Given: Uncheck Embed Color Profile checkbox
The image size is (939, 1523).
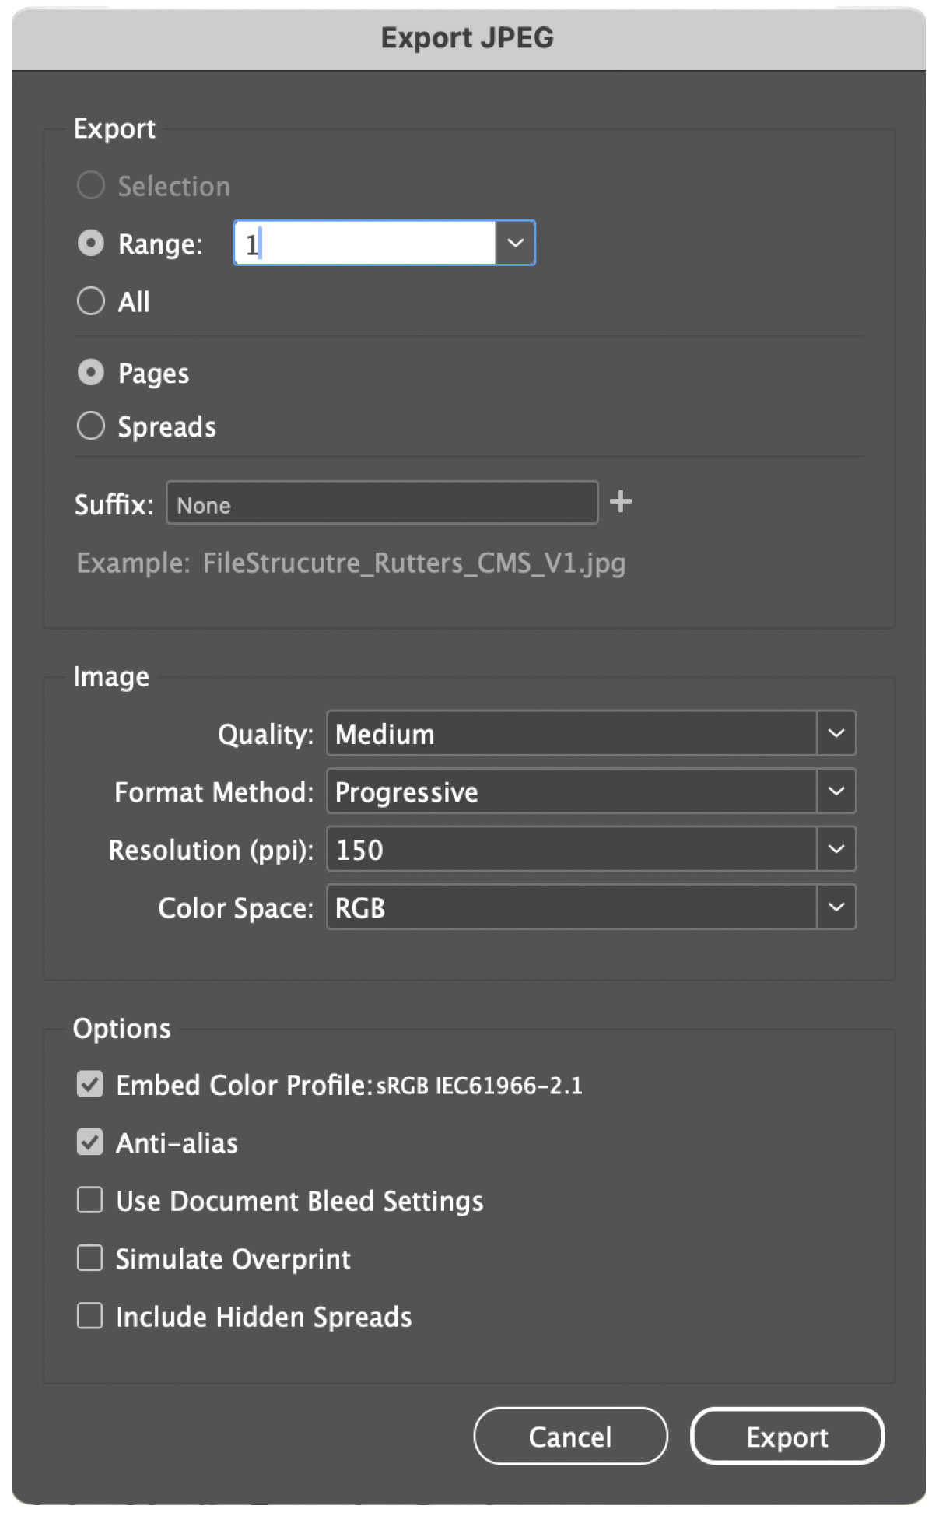Looking at the screenshot, I should pos(89,1084).
